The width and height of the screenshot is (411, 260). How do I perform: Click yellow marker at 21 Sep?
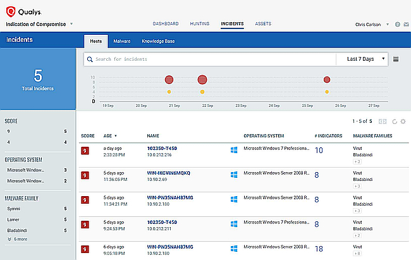[169, 92]
